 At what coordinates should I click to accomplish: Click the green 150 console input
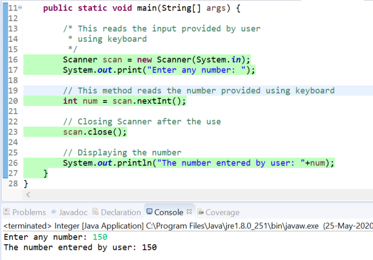(100, 237)
